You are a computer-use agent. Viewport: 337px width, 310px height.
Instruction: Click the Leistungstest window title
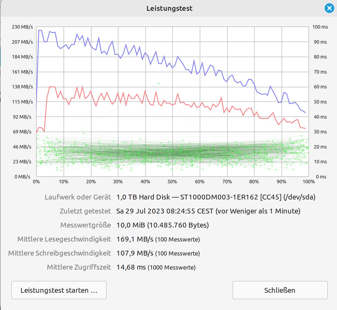[x=169, y=8]
